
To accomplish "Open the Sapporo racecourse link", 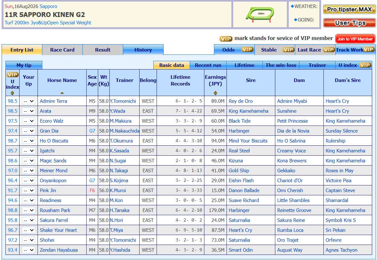I will click(x=48, y=6).
